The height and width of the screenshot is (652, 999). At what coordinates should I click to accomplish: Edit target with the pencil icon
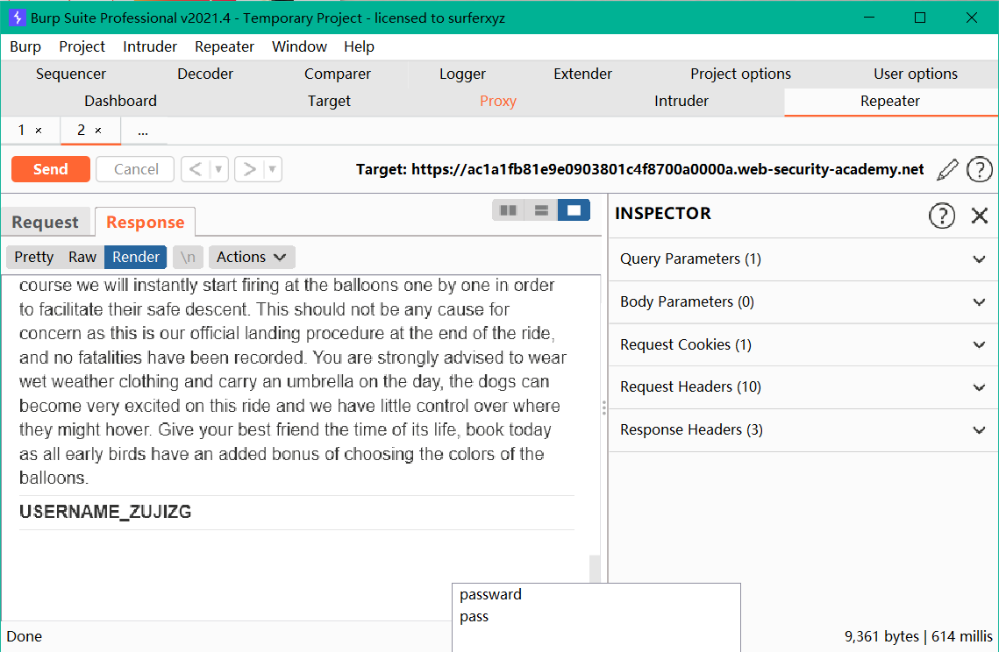[947, 169]
